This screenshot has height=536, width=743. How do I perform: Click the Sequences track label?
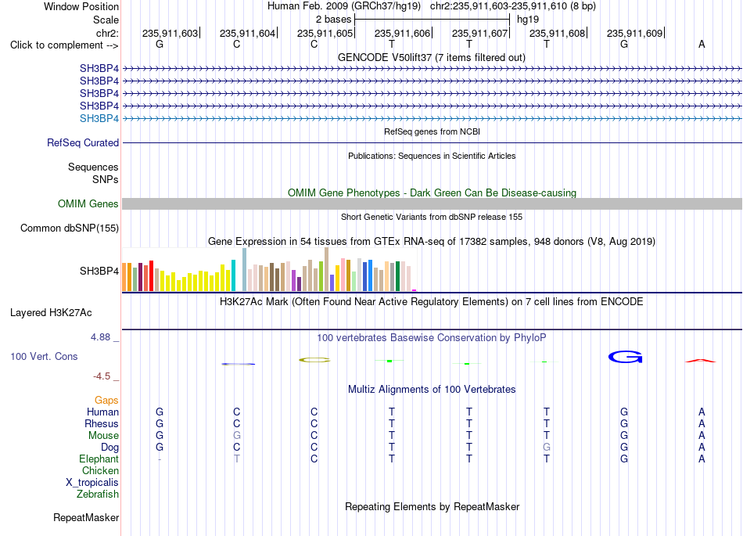click(x=93, y=167)
